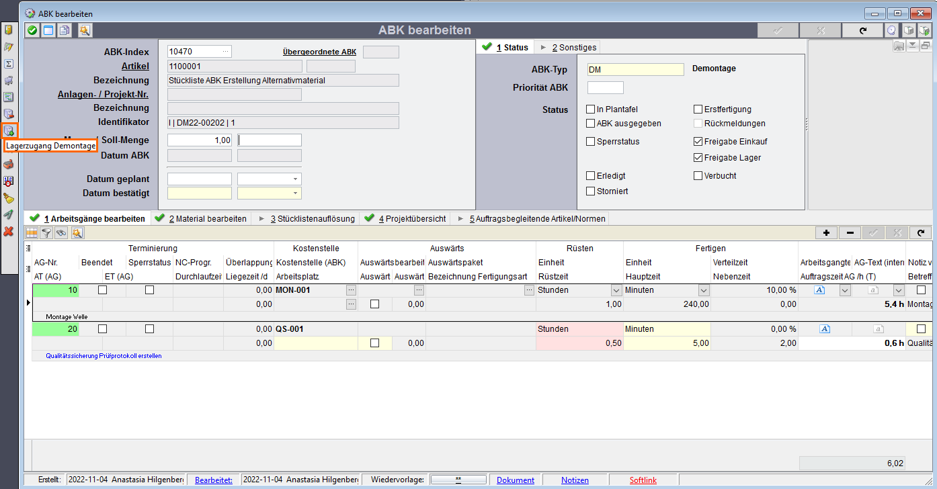Toggle the Erledigt checkbox
The image size is (937, 489).
(x=591, y=176)
